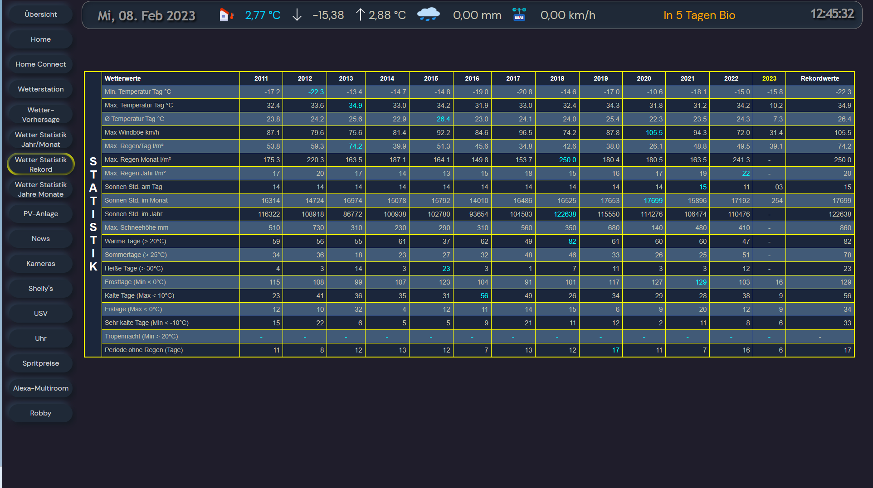Click the highlighted 122638 sun hours value
This screenshot has height=488, width=873.
coord(565,214)
